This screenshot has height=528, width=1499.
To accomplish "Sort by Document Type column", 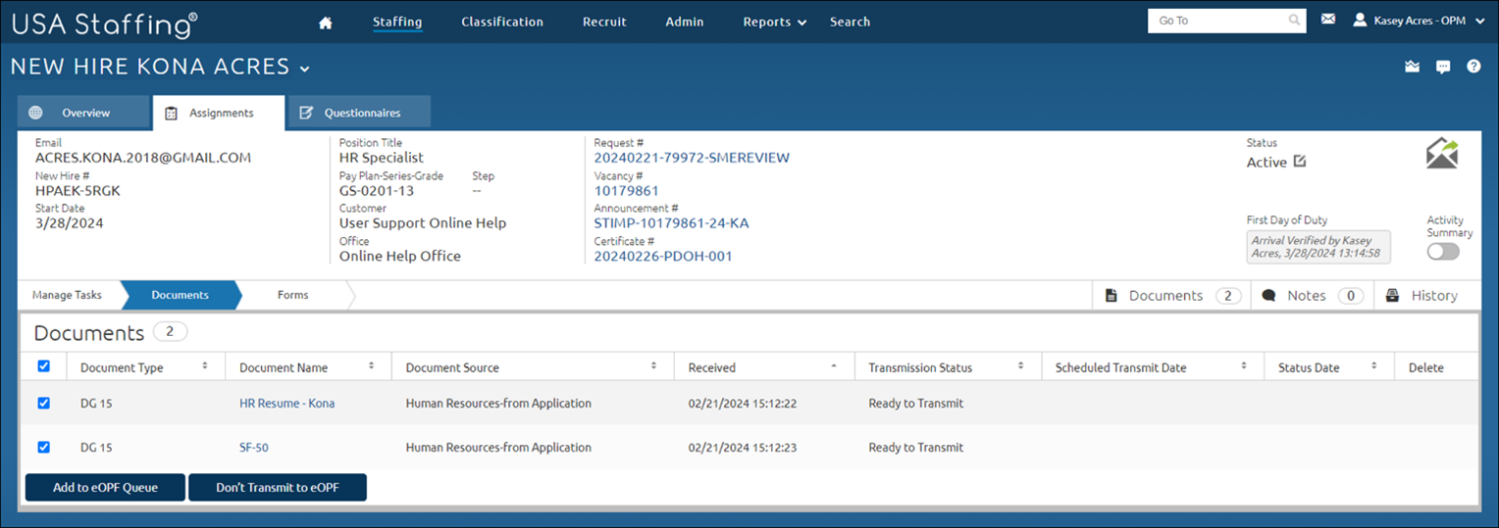I will [x=205, y=366].
